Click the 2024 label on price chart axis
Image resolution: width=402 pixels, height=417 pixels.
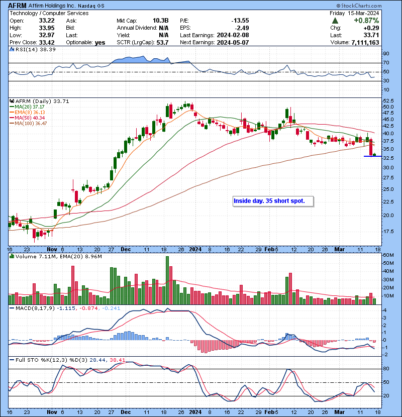click(195, 250)
